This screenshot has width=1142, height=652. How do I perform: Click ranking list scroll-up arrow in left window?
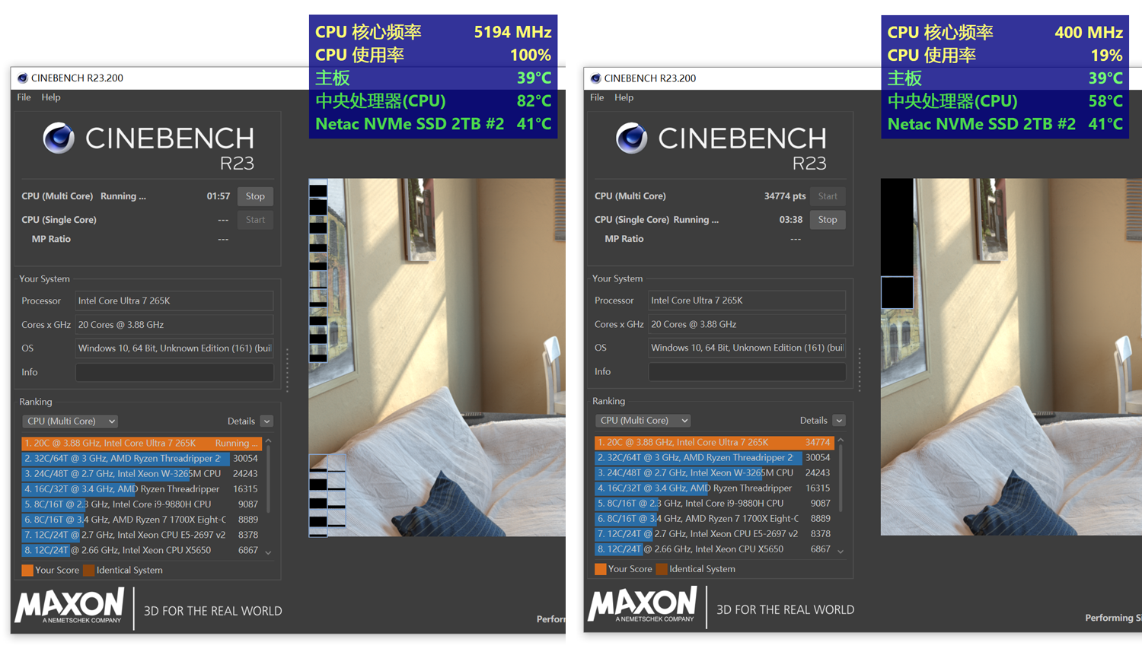(x=268, y=441)
